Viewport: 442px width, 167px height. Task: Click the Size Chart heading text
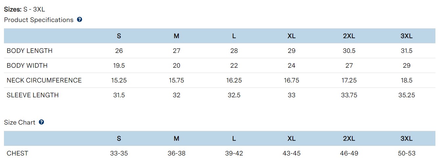tap(20, 123)
